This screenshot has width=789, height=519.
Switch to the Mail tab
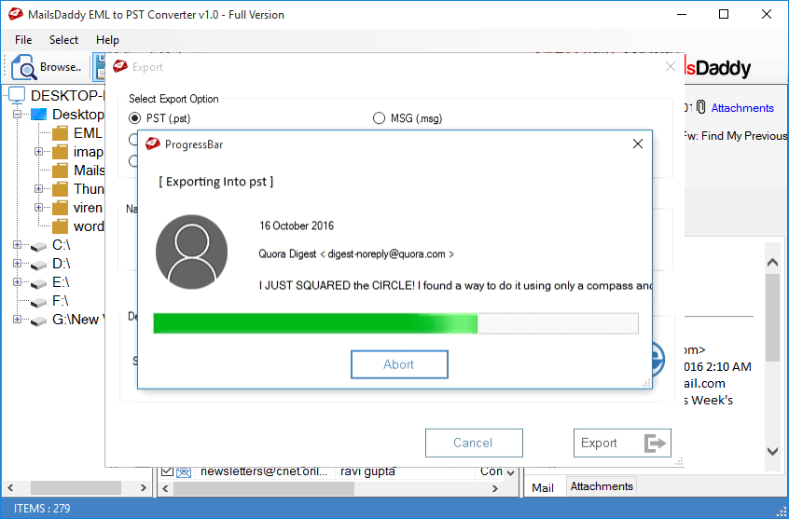tap(543, 487)
